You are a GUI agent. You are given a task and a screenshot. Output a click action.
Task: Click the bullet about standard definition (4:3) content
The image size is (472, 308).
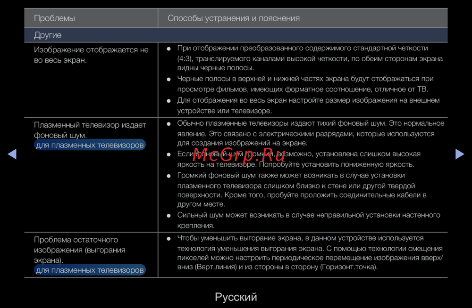(309, 58)
